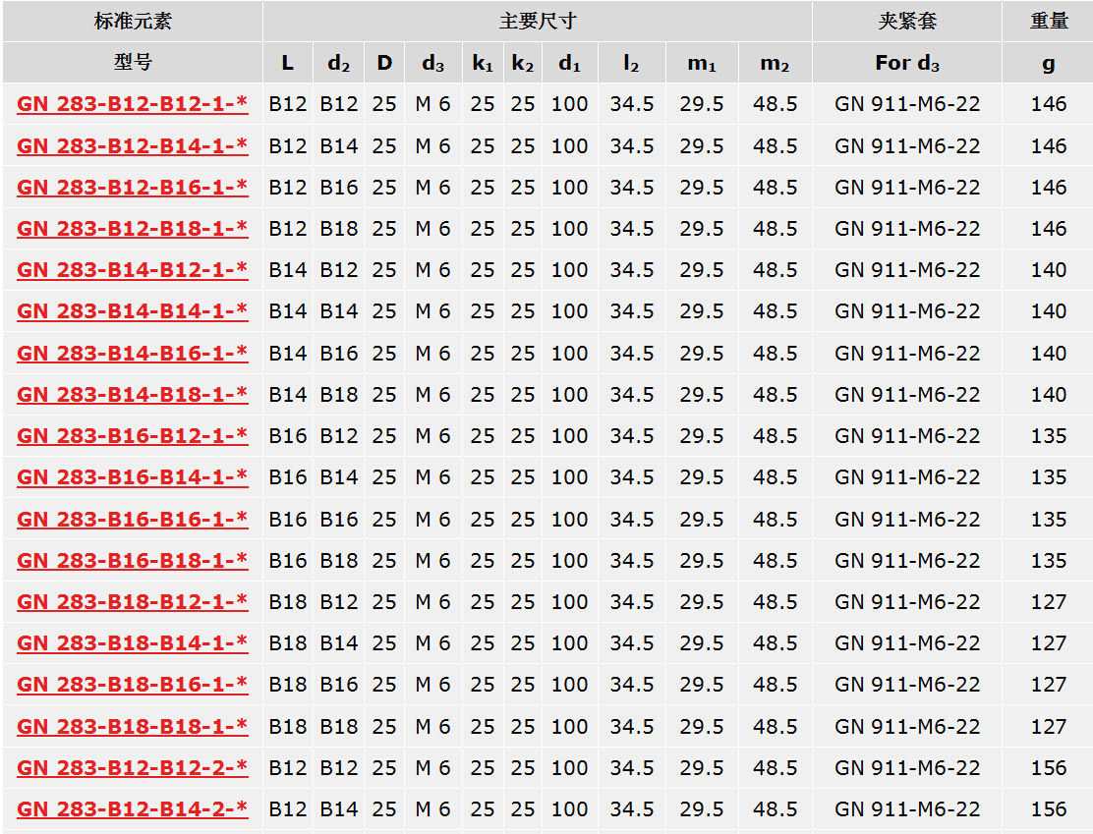This screenshot has width=1093, height=834.
Task: Open the GN 283-B12-B12-1-* product link
Action: (x=132, y=104)
